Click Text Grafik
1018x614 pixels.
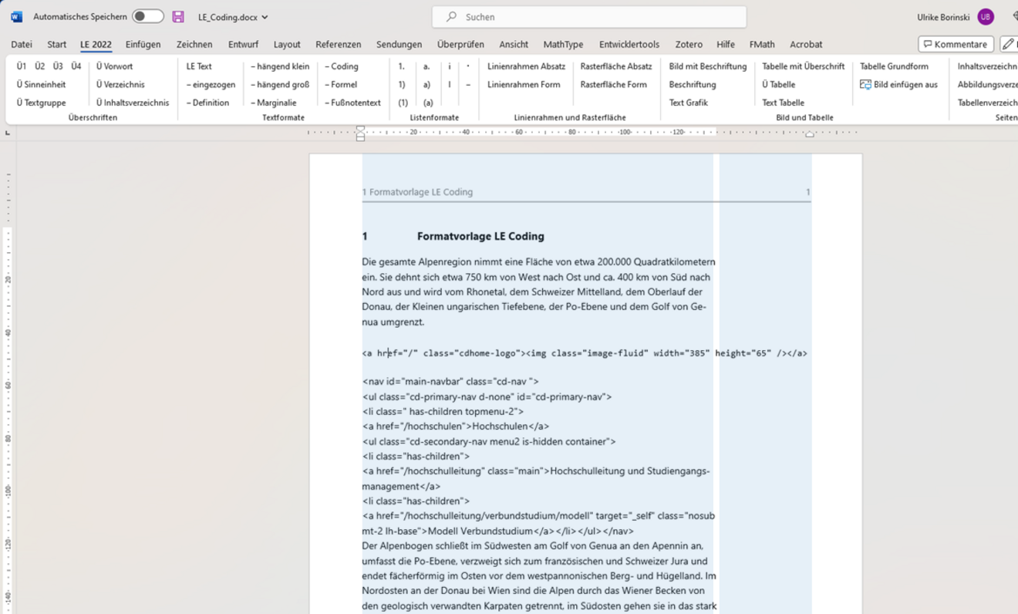click(688, 103)
